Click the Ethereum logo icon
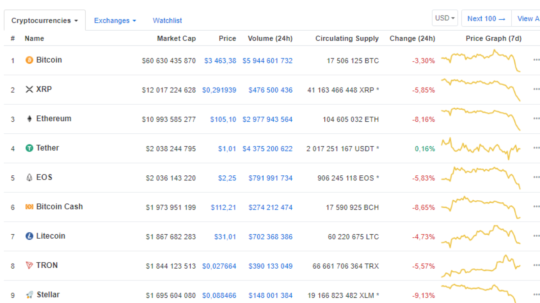The image size is (540, 303). pyautogui.click(x=29, y=119)
